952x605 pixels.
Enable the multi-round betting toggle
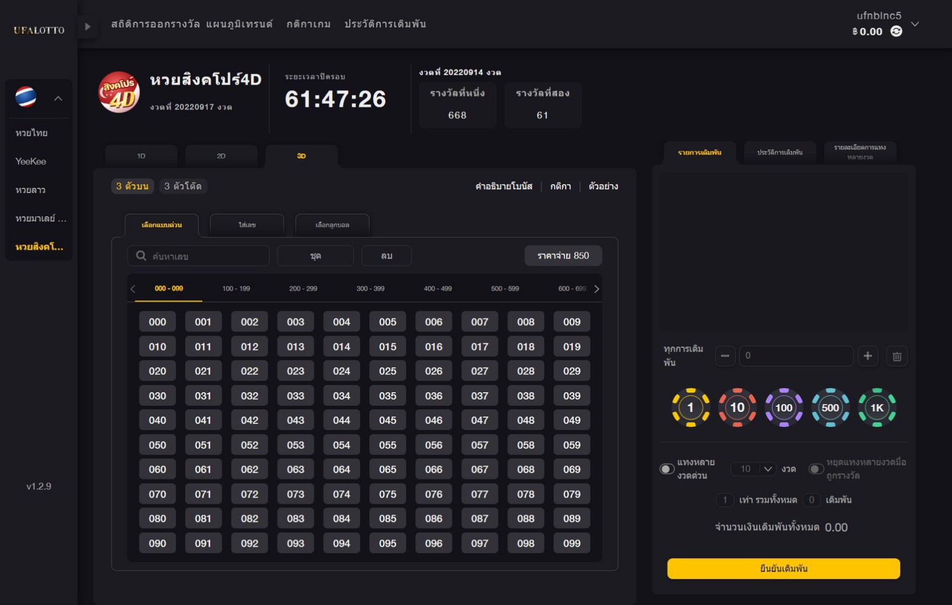(667, 469)
